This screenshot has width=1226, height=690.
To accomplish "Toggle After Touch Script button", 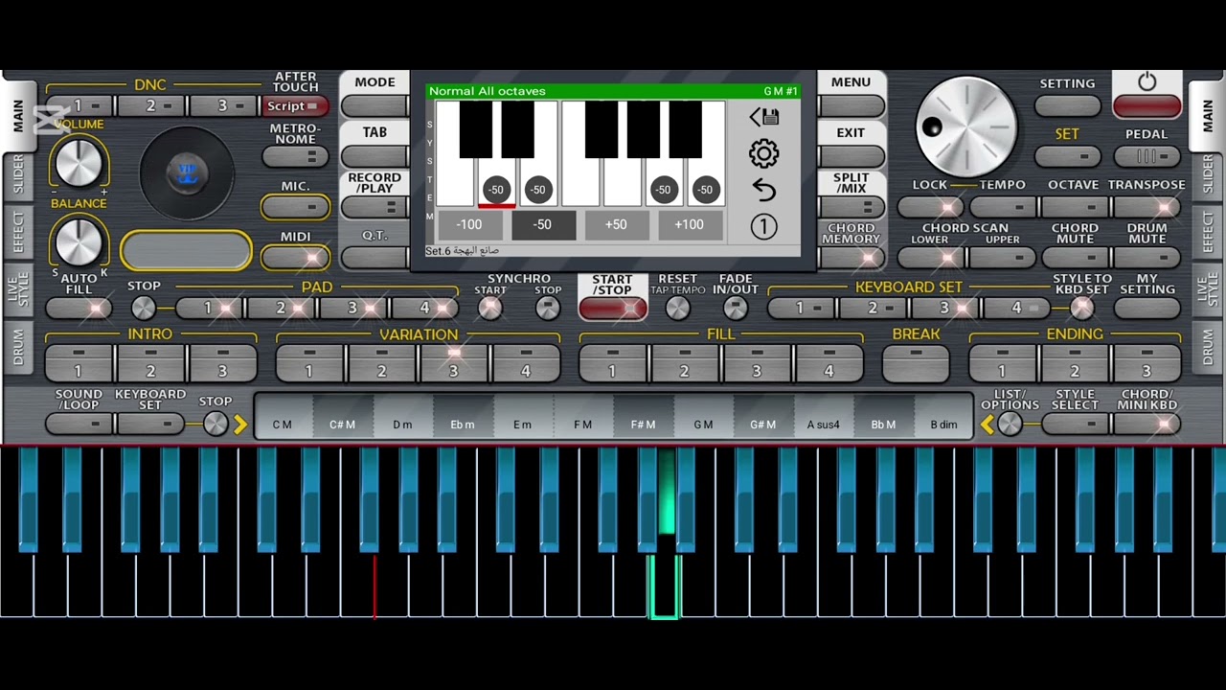I will [x=295, y=106].
